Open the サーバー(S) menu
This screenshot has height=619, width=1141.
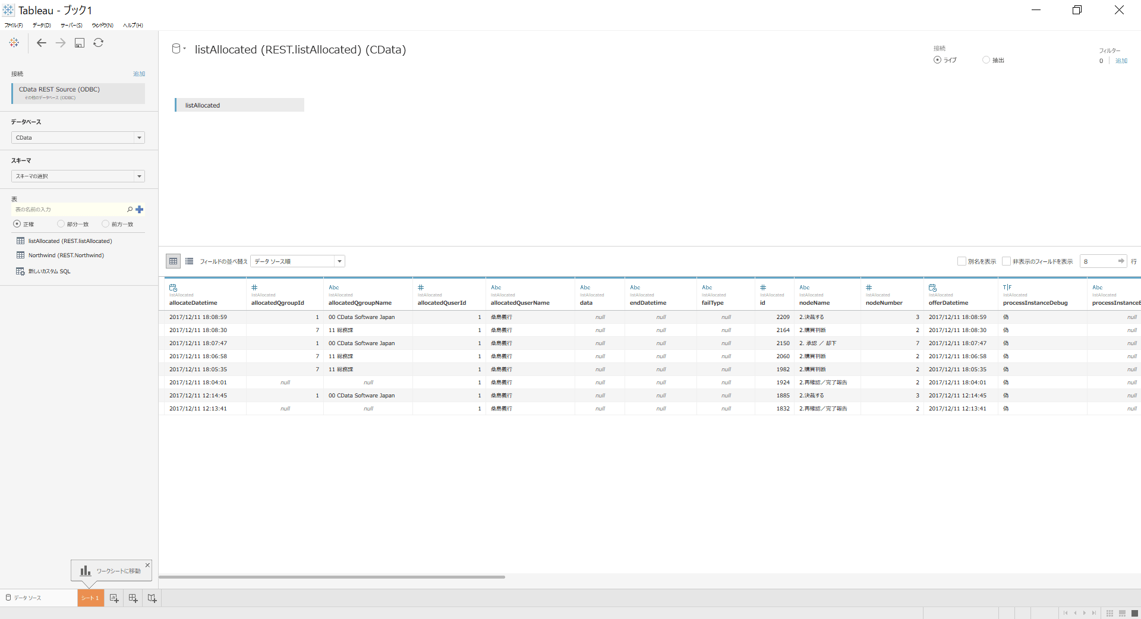pos(71,25)
